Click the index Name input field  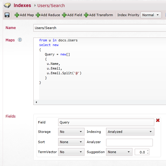pos(100,28)
